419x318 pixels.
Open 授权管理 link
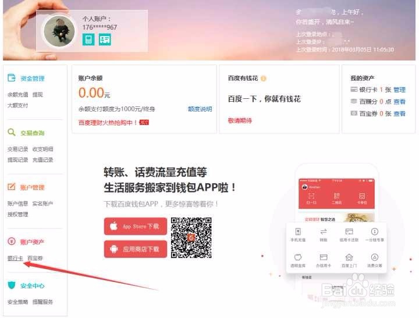[17, 214]
